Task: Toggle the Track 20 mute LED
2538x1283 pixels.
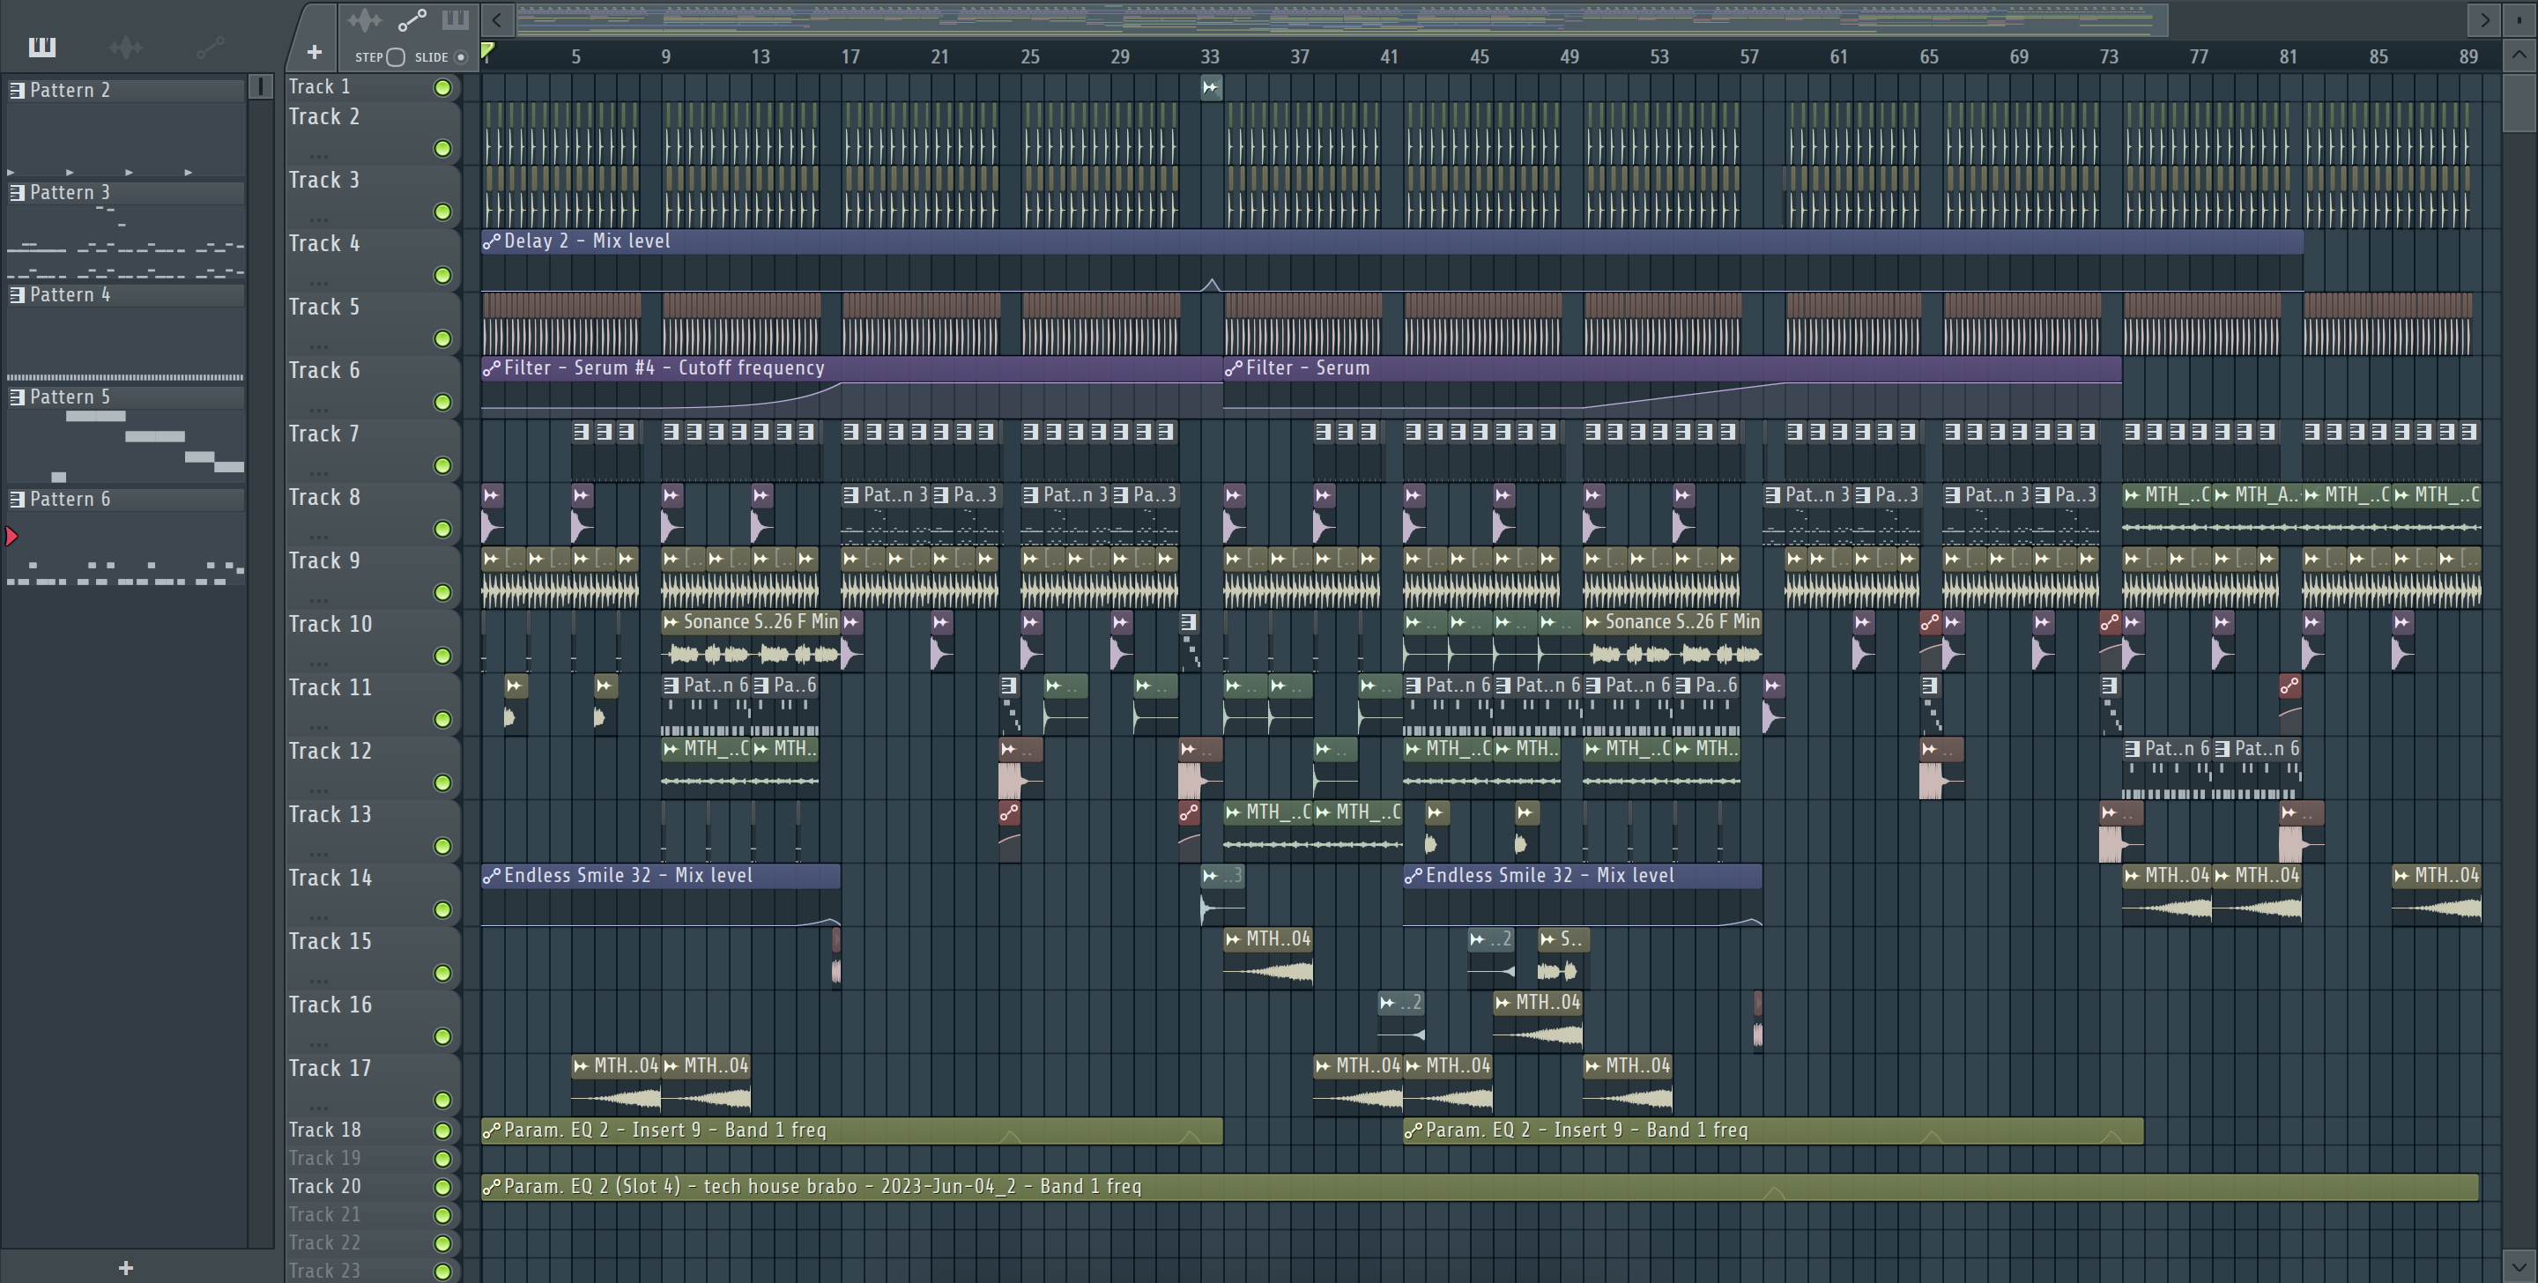Action: [443, 1188]
